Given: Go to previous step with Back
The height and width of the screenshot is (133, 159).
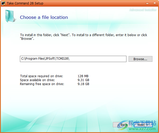Looking at the screenshot, I should click(122, 125).
